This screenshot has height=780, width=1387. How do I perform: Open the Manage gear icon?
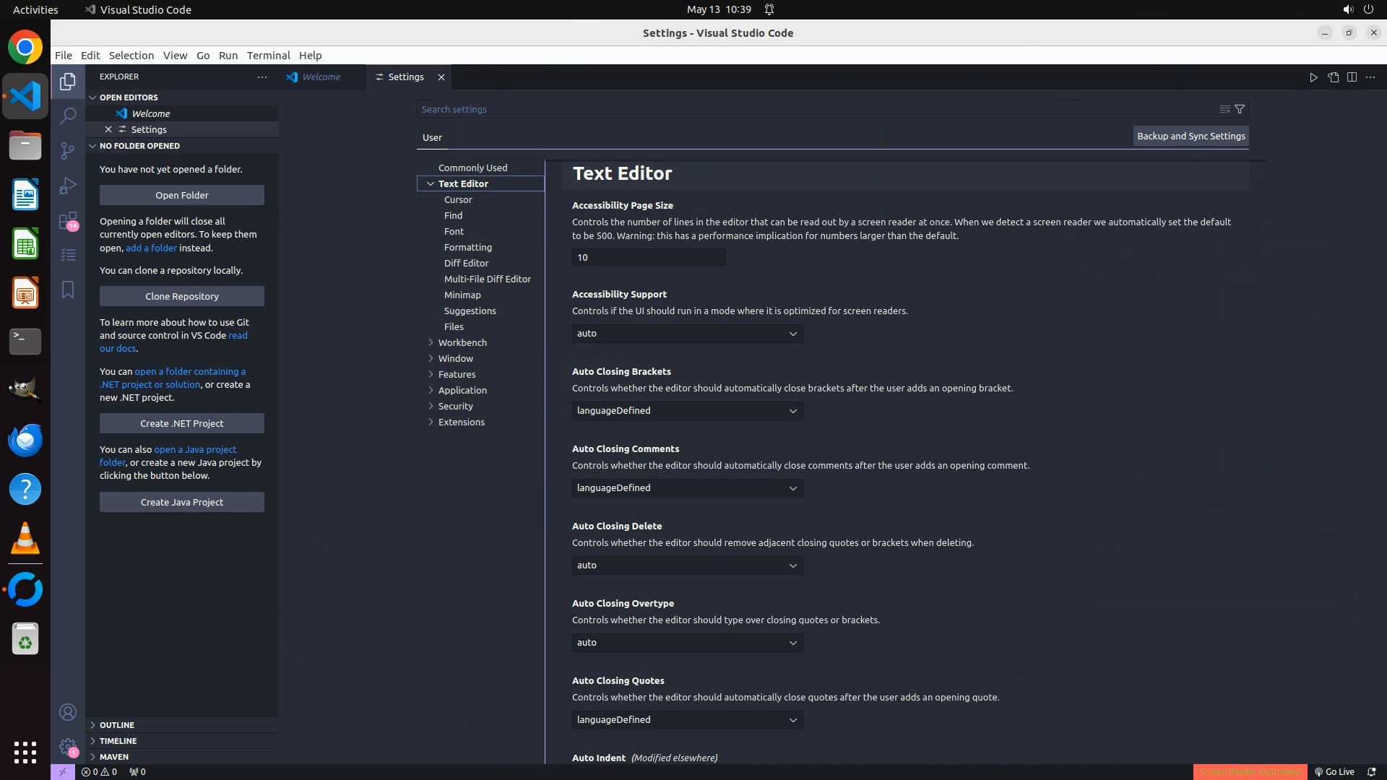68,747
